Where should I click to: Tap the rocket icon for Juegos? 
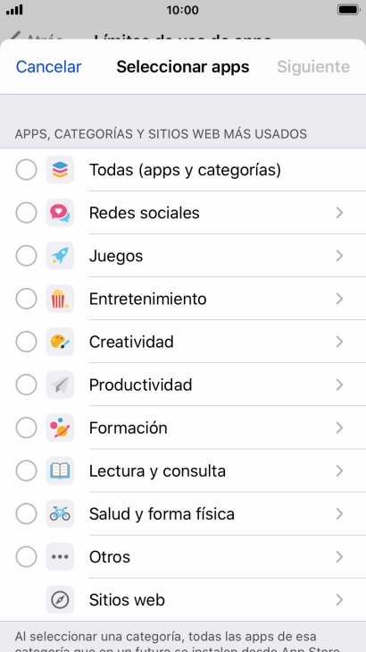coord(60,256)
